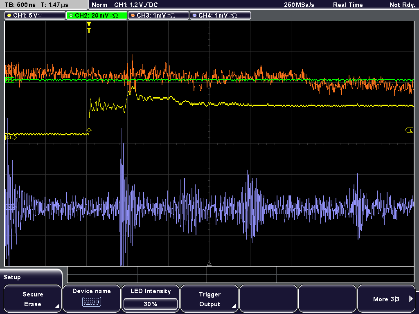Viewport: 419px width, 314px height.
Task: Open the Device name keyboard entry
Action: pos(91,299)
